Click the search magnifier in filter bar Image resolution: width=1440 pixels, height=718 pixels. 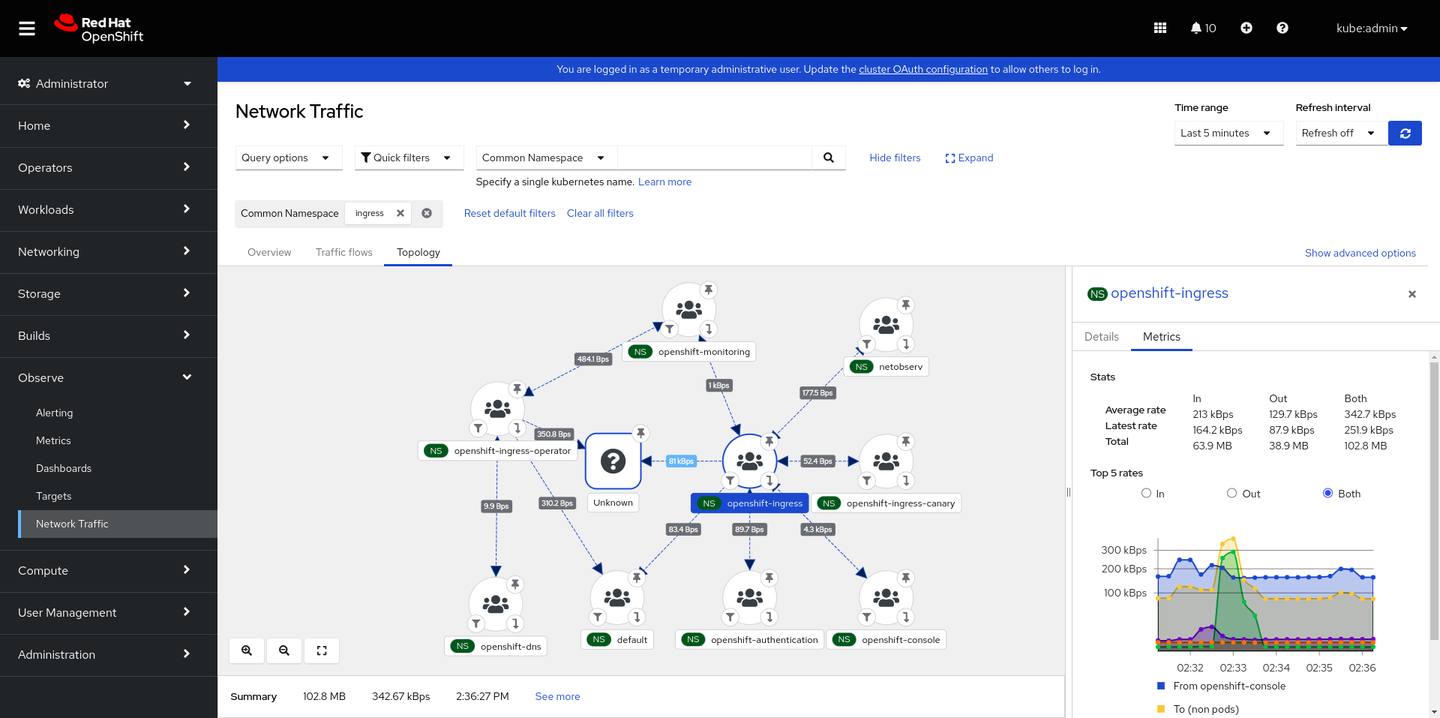828,158
